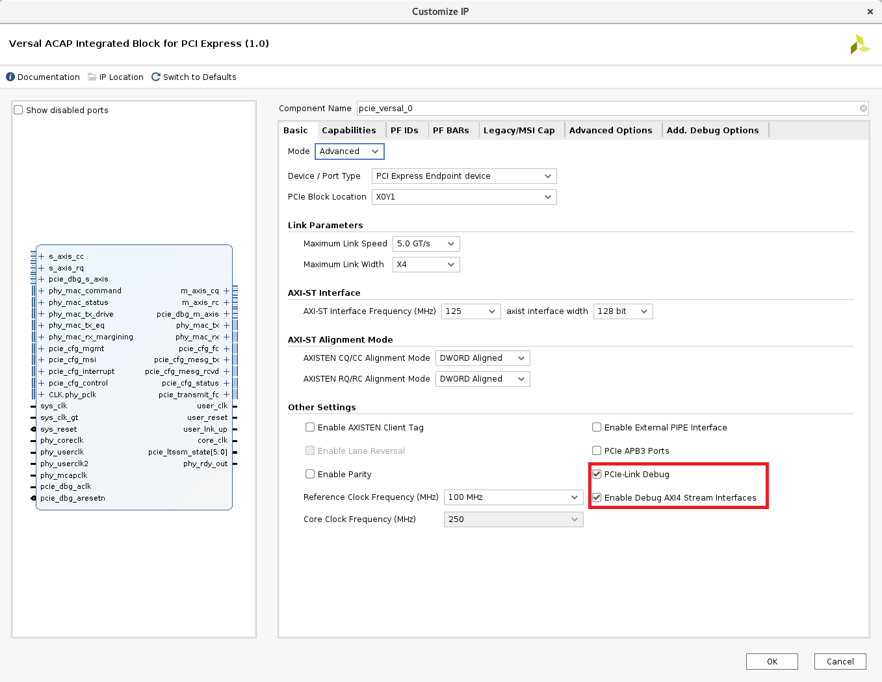This screenshot has height=682, width=882.
Task: Select the phy_rdy_out port label
Action: [x=205, y=464]
